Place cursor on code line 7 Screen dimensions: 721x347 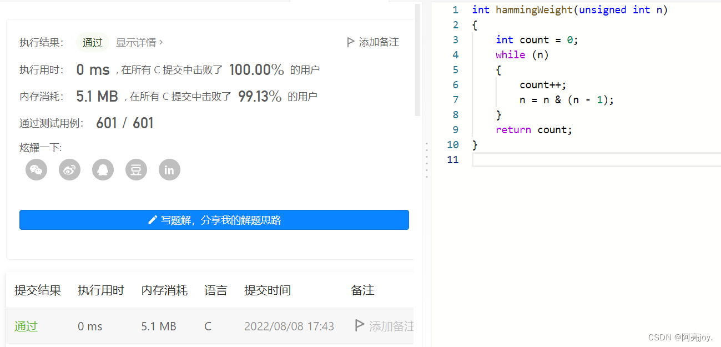[566, 99]
